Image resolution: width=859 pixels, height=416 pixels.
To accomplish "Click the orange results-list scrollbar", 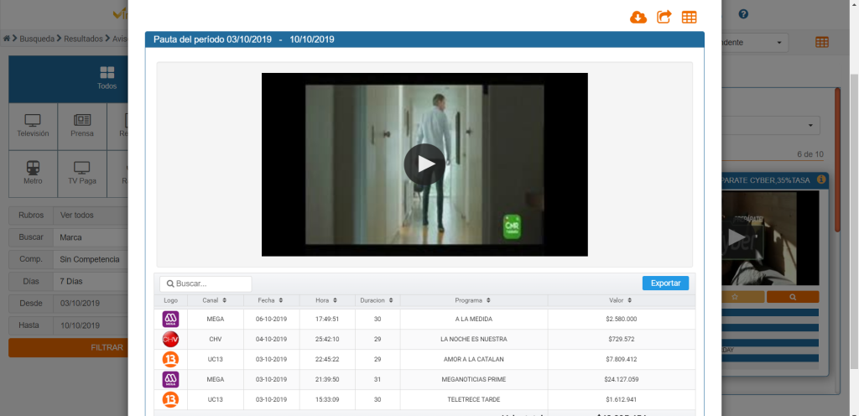I will [837, 160].
